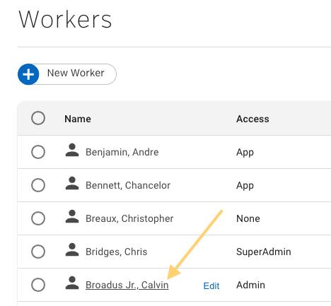Click the person icon beside Benjamin, Andre

pyautogui.click(x=72, y=150)
